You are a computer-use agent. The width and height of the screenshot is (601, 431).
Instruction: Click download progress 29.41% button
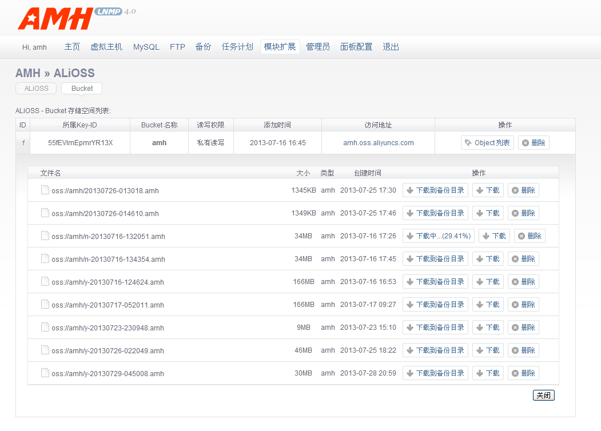coord(439,236)
